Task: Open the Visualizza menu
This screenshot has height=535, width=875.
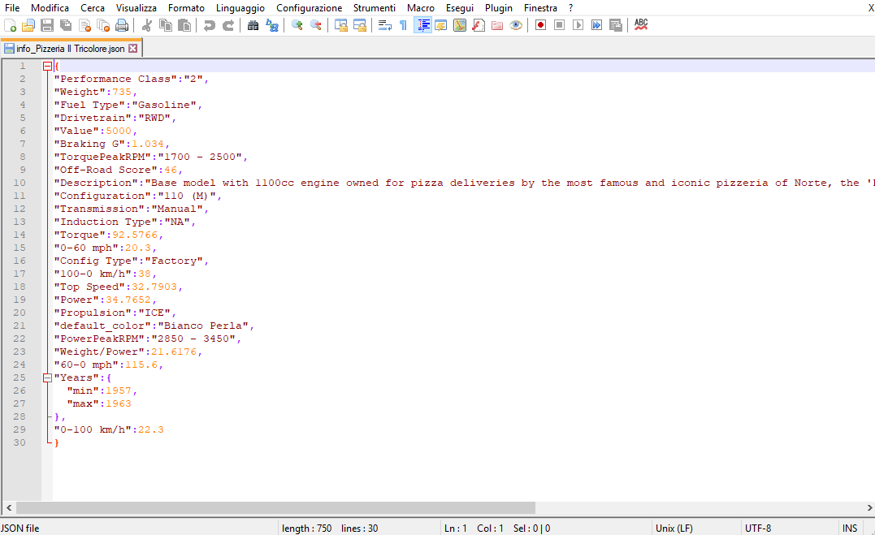Action: tap(136, 8)
